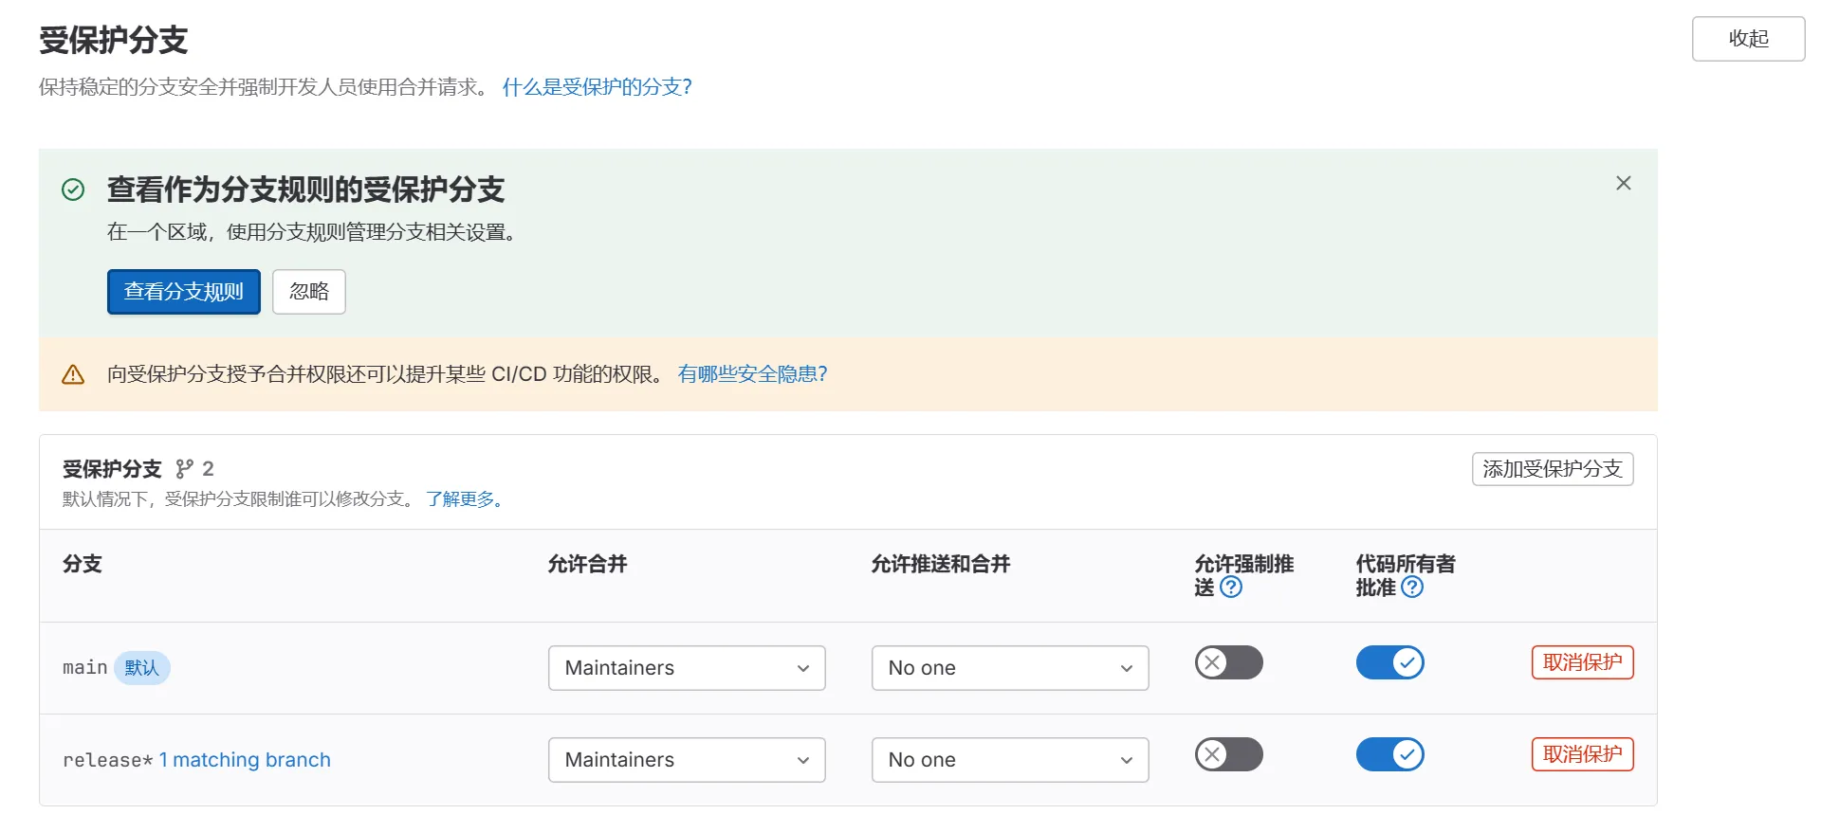The height and width of the screenshot is (814, 1821).
Task: Open 允许推送和合并 dropdown for main branch
Action: pyautogui.click(x=1009, y=668)
